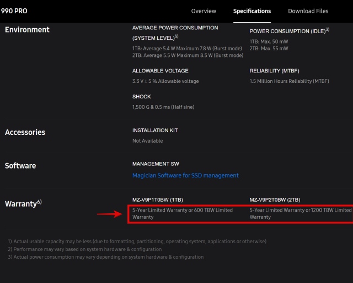Screen dimensions: 353x283
Task: Click the 990 PRO product title
Action: (14, 11)
